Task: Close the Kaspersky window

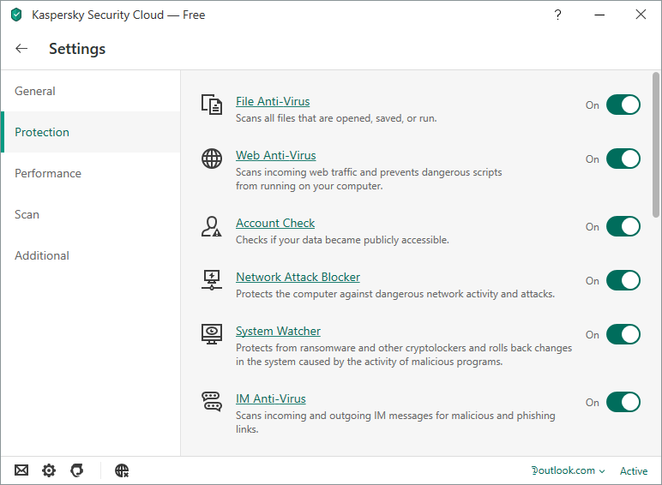Action: click(641, 15)
